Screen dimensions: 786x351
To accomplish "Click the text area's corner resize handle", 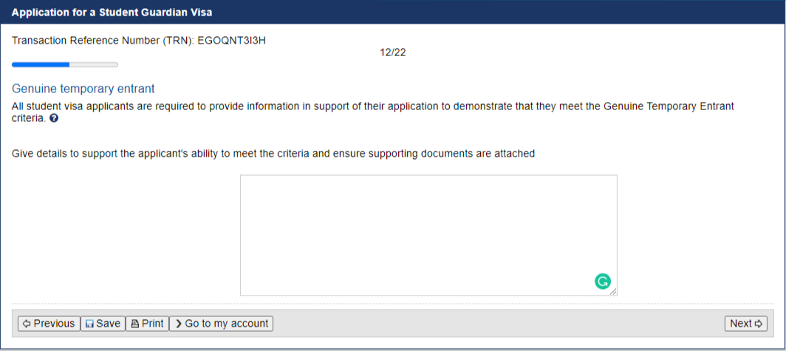I will [x=614, y=292].
